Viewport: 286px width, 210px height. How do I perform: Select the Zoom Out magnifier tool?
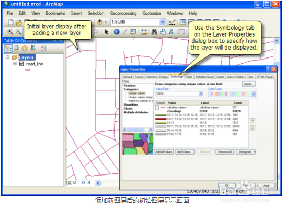tap(18, 32)
